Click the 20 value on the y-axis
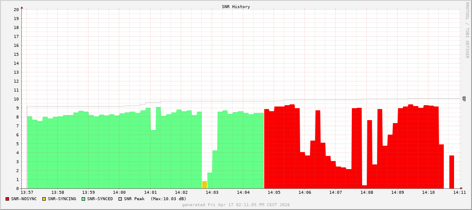Image resolution: width=472 pixels, height=210 pixels. pos(16,9)
